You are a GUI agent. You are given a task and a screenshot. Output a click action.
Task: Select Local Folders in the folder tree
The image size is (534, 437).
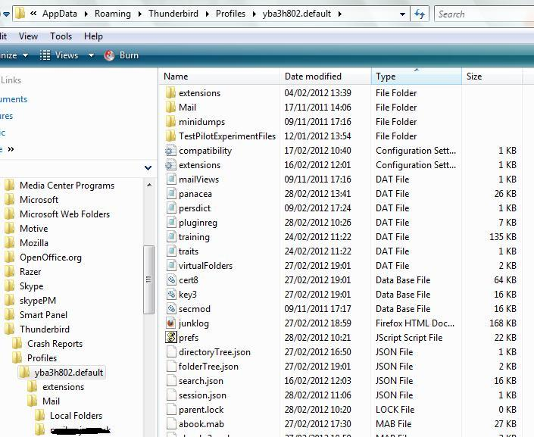coord(76,416)
